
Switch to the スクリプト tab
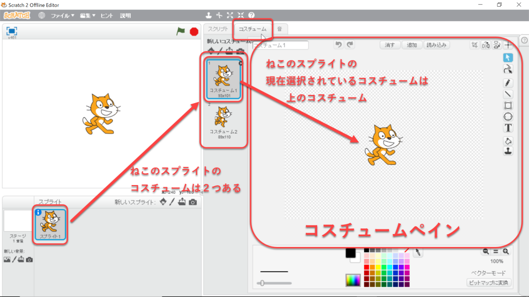pyautogui.click(x=218, y=29)
